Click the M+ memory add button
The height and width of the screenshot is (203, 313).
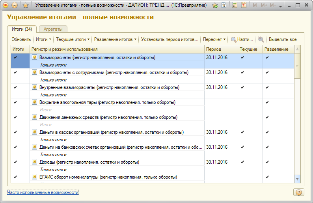pyautogui.click(x=264, y=6)
